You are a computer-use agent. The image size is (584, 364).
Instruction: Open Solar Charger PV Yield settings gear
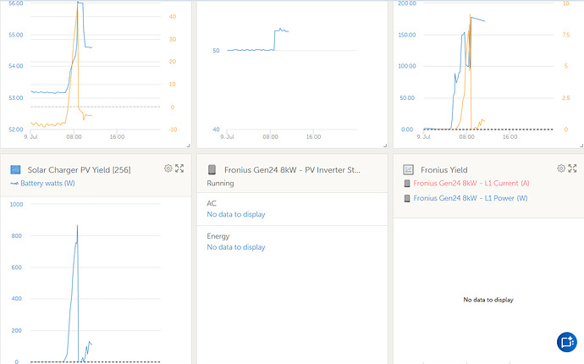[x=168, y=169]
